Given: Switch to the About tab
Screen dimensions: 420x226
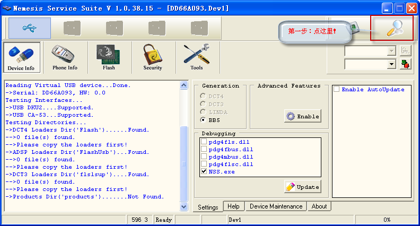Looking at the screenshot, I should [319, 206].
